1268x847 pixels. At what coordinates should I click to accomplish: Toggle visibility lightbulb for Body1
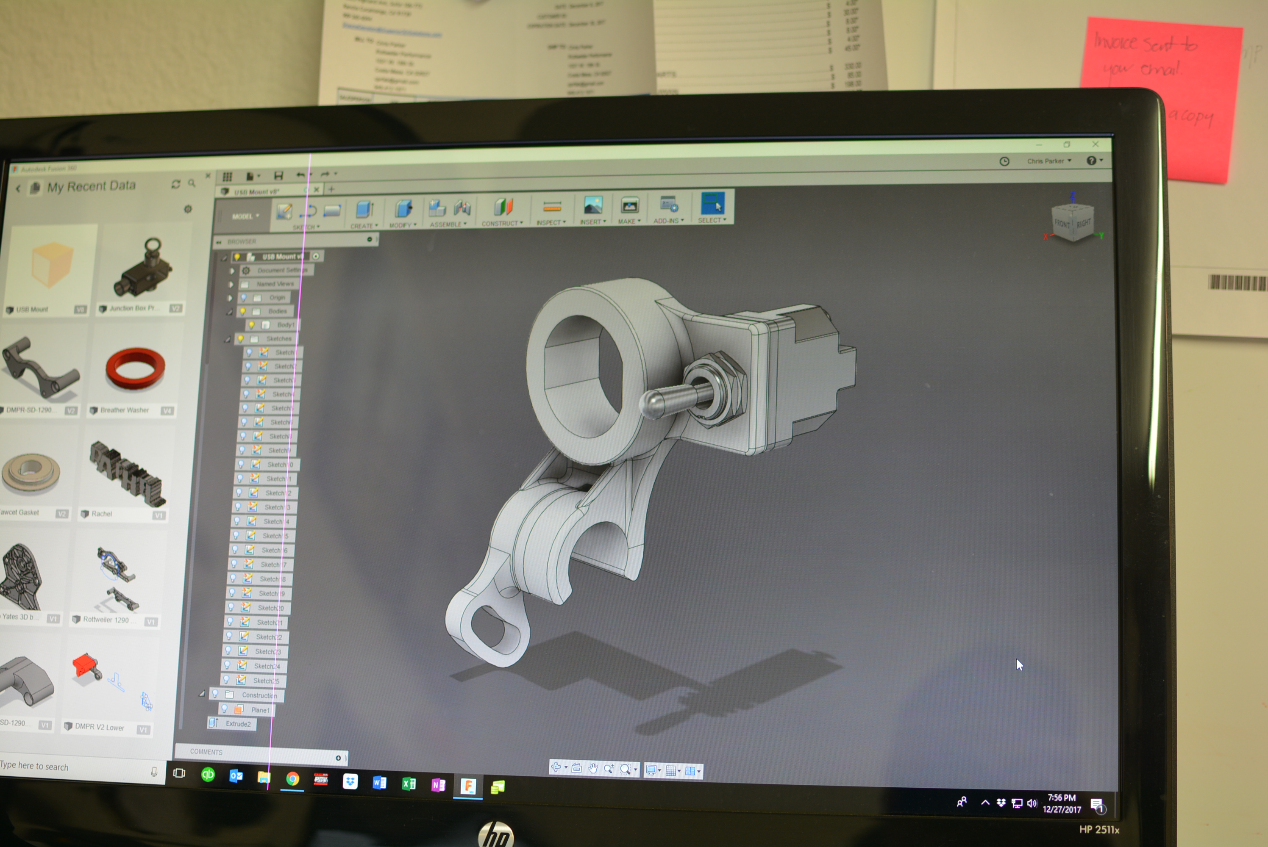(251, 325)
